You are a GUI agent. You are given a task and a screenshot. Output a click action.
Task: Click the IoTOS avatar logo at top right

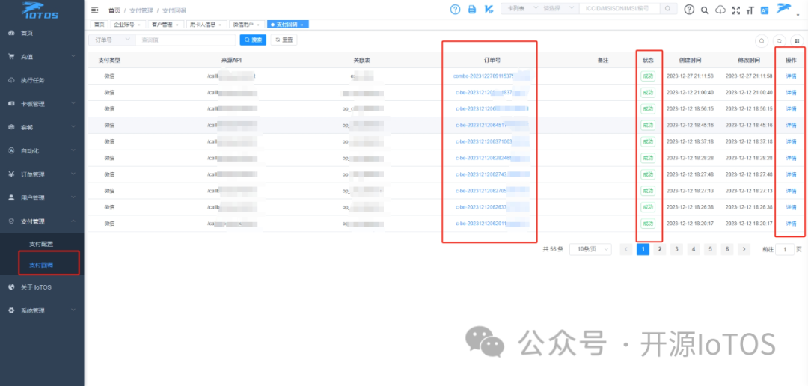[784, 8]
